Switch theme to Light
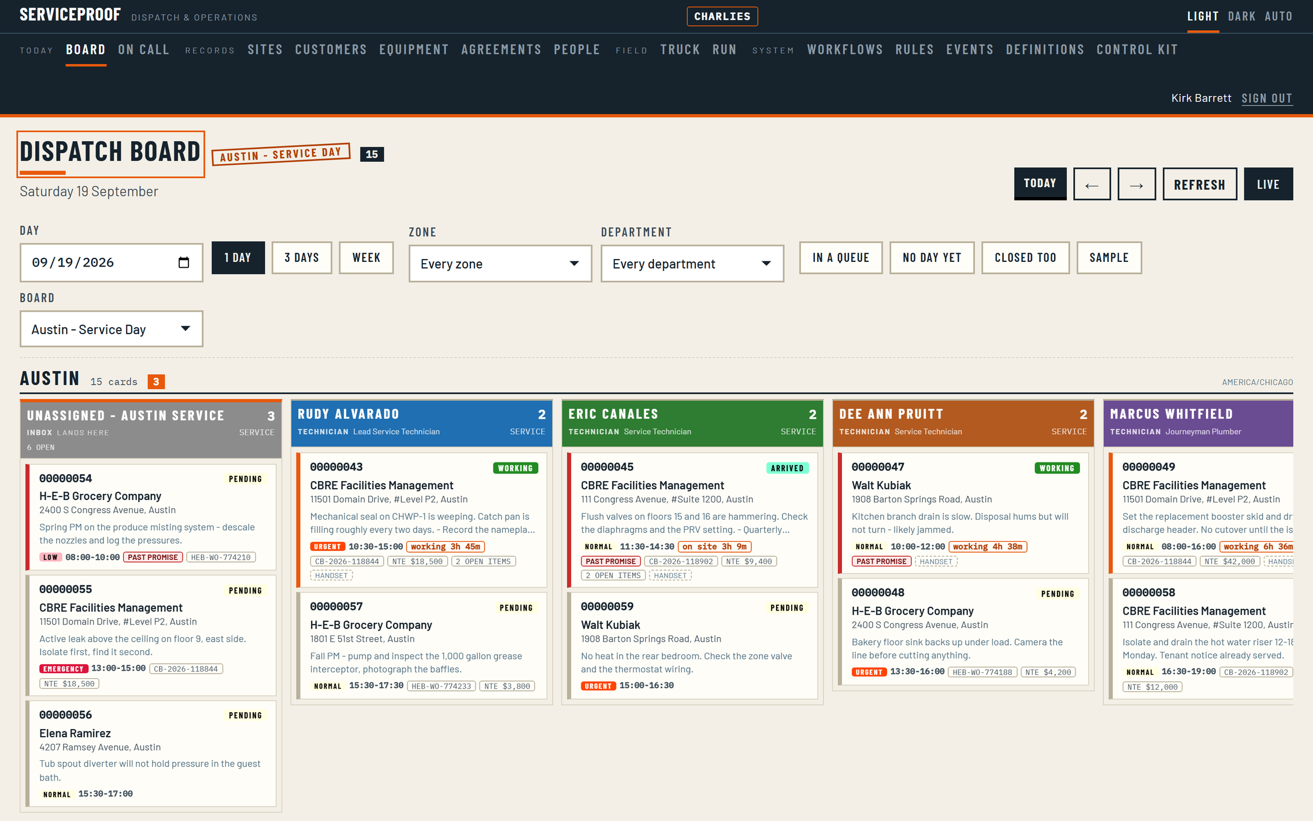The height and width of the screenshot is (821, 1313). [x=1203, y=16]
